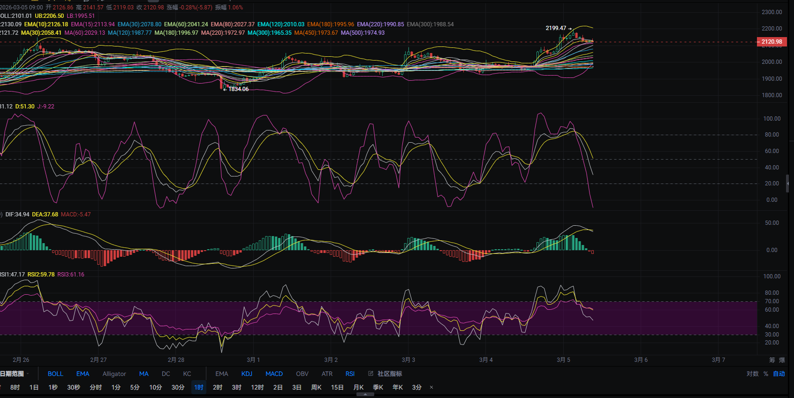Select the 周K weekly candlestick timeframe

(316, 387)
